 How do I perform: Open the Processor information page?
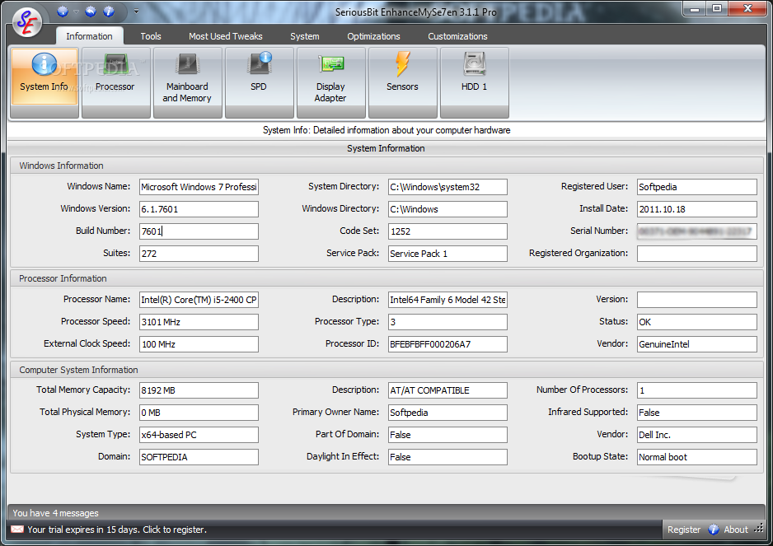click(116, 83)
